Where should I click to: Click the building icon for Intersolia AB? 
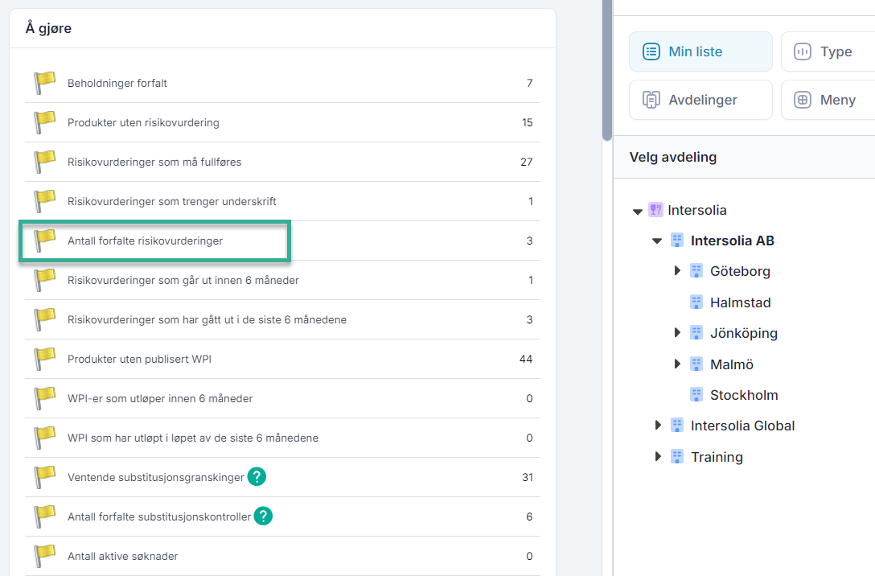click(677, 241)
